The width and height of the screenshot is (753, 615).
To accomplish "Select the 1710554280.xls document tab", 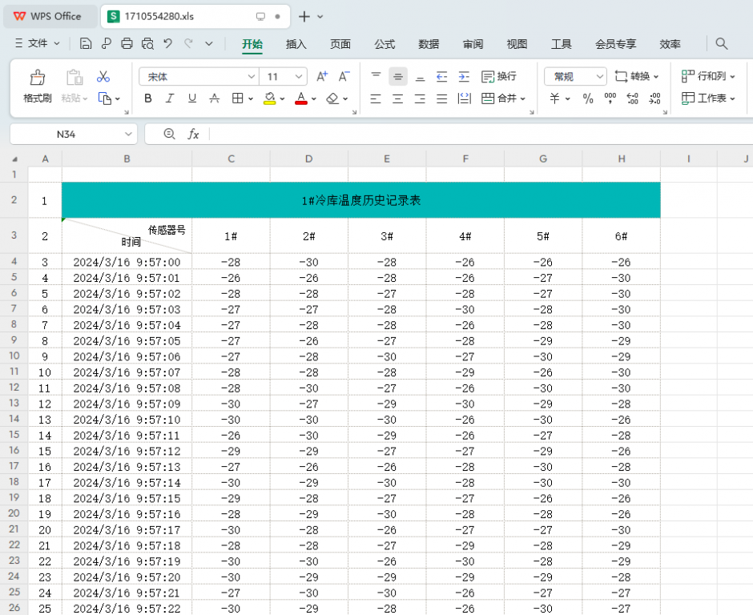I will coord(195,16).
